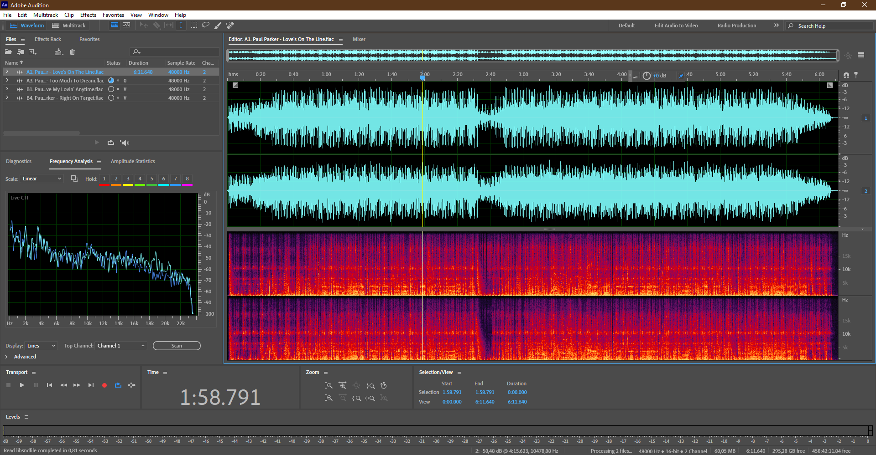Click the red Record button
Screen dimensions: 876x455
[104, 385]
